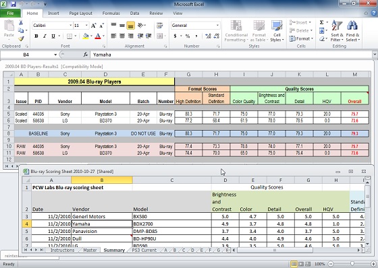
Task: Increase font size with Grow Font
Action: pos(94,26)
